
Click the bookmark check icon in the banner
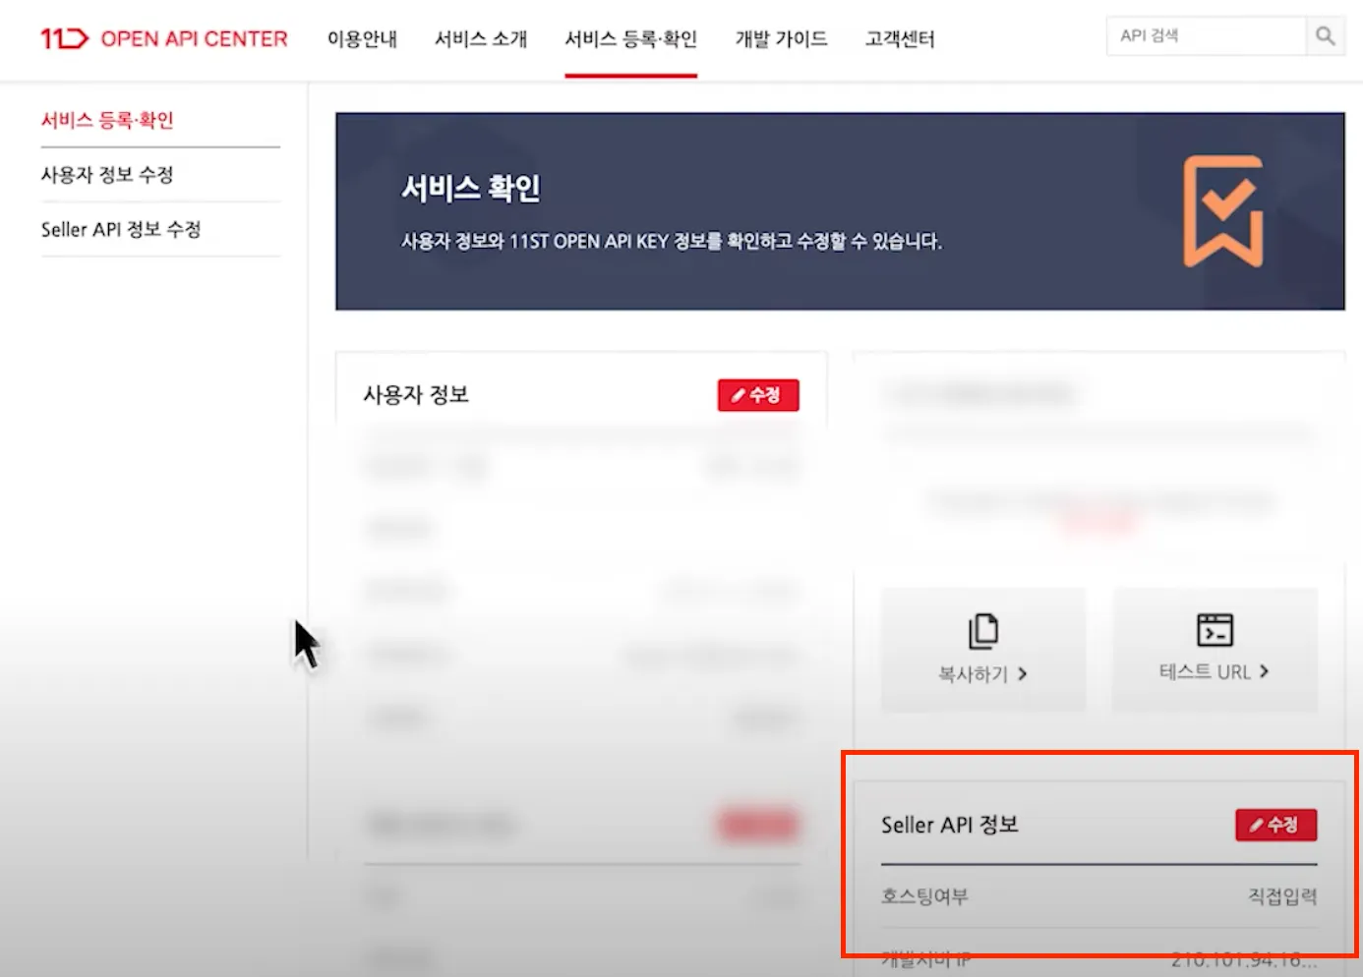(1222, 211)
